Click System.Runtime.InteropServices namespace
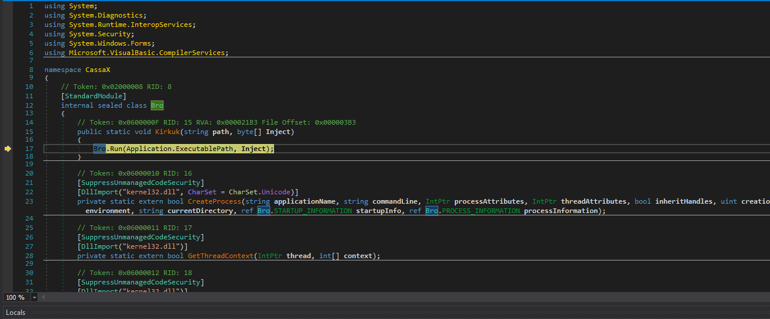Screen dimensions: 770x319 click(131, 25)
